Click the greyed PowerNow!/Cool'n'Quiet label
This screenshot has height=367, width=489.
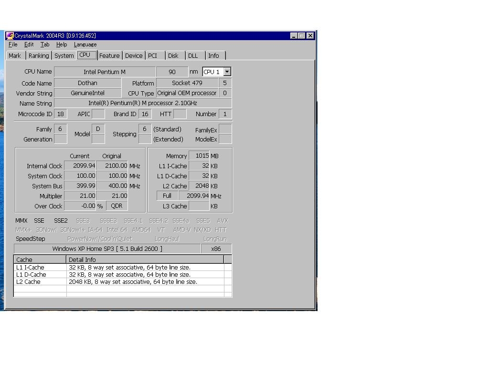(100, 239)
